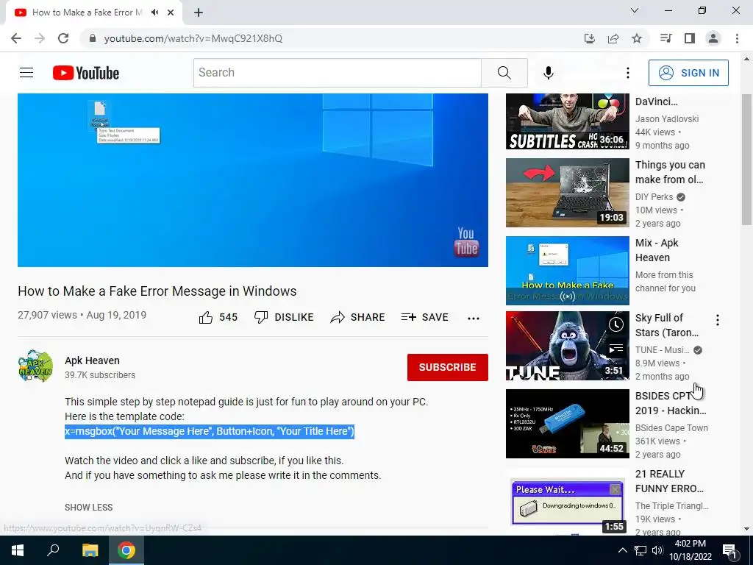753x565 pixels.
Task: Open the SHARE dialog
Action: point(358,317)
